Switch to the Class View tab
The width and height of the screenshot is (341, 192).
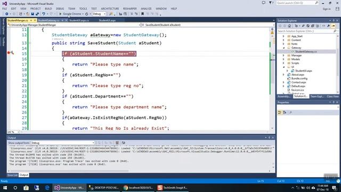click(332, 96)
